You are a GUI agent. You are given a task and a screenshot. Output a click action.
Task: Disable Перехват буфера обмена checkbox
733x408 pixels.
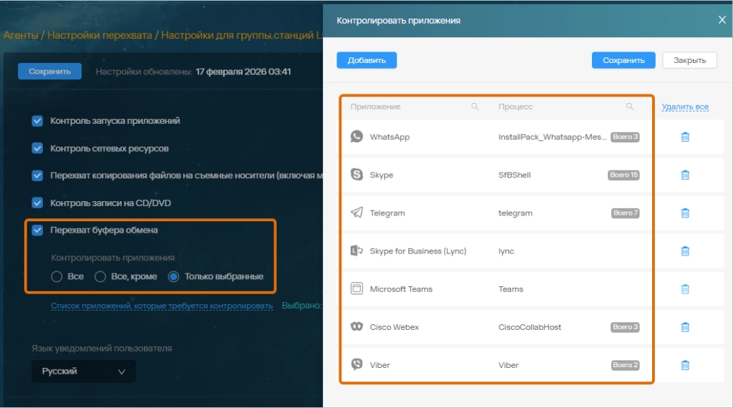coord(38,230)
